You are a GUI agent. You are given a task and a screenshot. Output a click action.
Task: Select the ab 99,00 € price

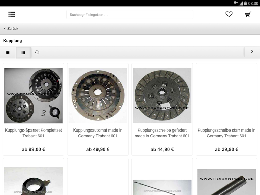(34, 149)
